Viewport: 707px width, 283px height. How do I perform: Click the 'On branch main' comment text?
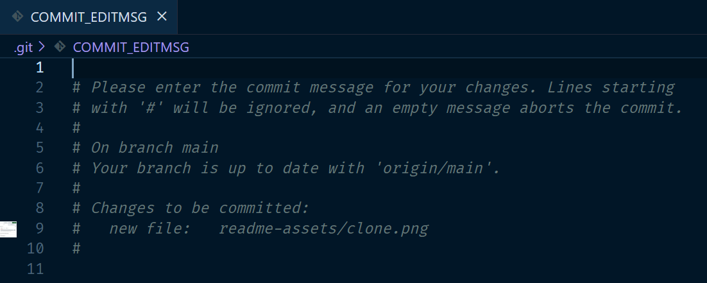pyautogui.click(x=155, y=148)
